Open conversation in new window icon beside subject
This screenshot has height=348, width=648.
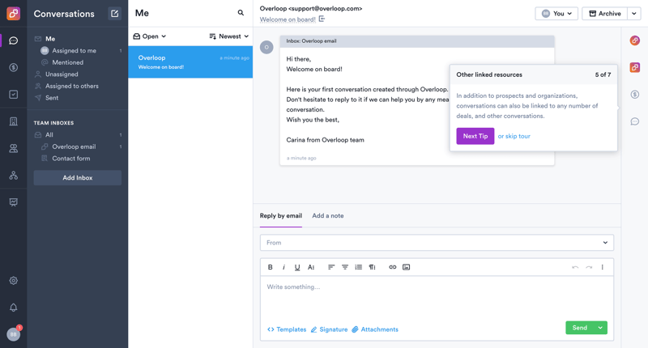[x=322, y=19]
